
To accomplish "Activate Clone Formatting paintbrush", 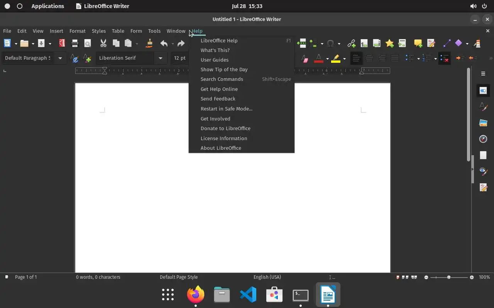I will 149,44.
